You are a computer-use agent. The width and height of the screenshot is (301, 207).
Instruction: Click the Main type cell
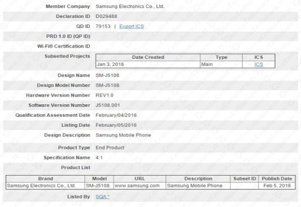point(221,64)
